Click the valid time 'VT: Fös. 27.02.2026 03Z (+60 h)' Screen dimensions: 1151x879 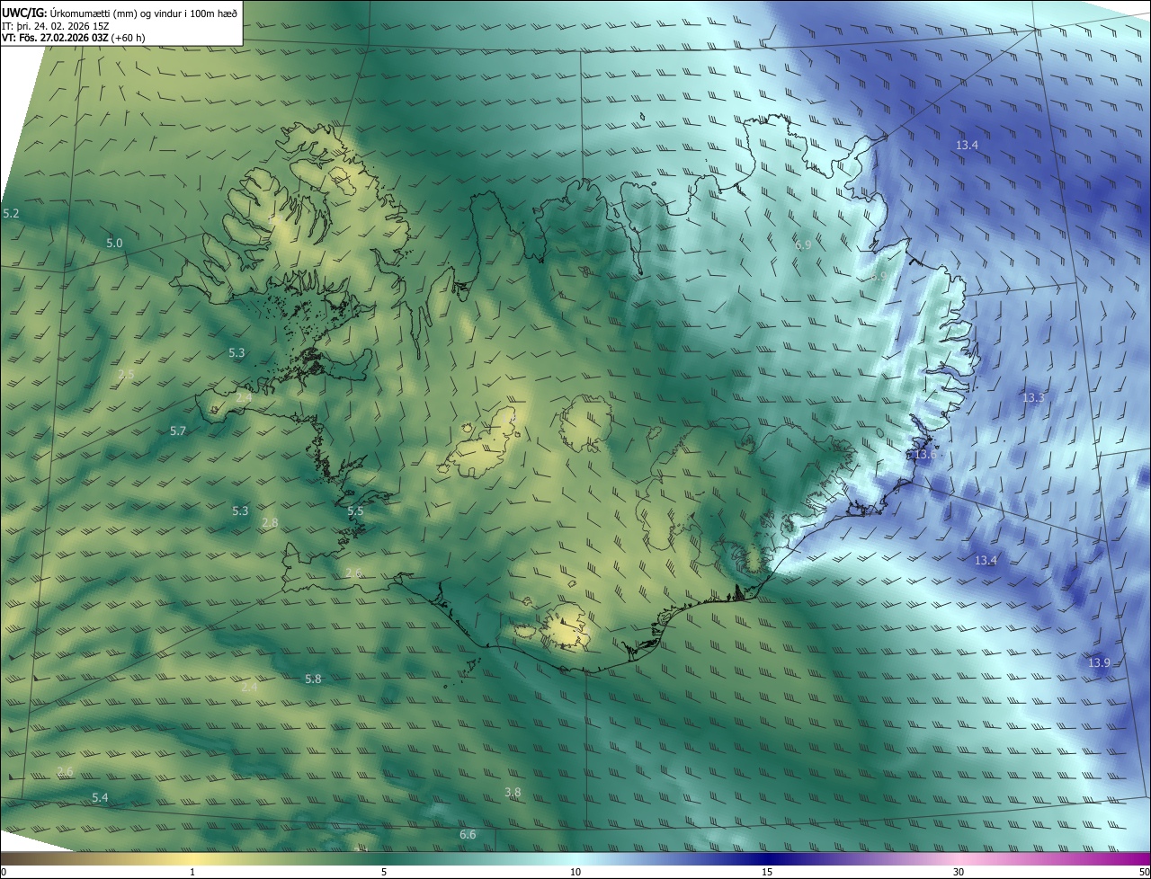[74, 38]
